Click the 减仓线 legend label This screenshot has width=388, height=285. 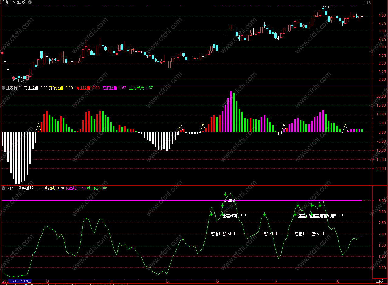49,188
